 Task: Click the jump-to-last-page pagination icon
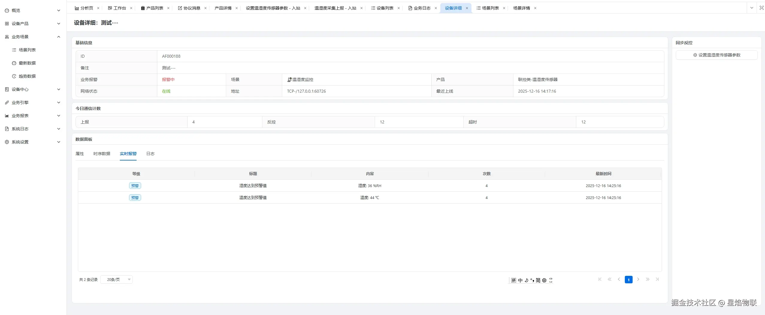[x=658, y=279]
